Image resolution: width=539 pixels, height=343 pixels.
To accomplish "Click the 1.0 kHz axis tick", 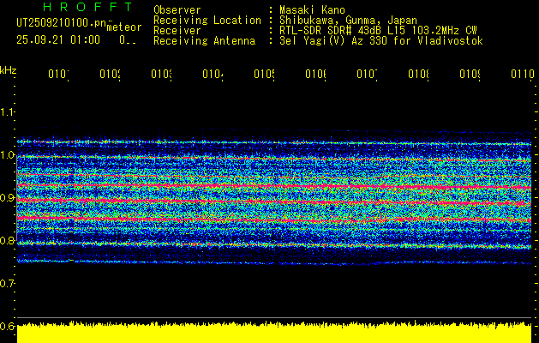I will (x=8, y=155).
